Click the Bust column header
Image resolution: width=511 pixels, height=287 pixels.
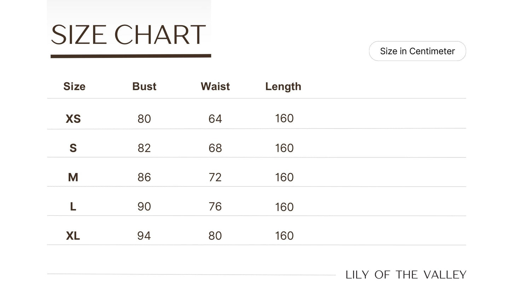click(144, 86)
